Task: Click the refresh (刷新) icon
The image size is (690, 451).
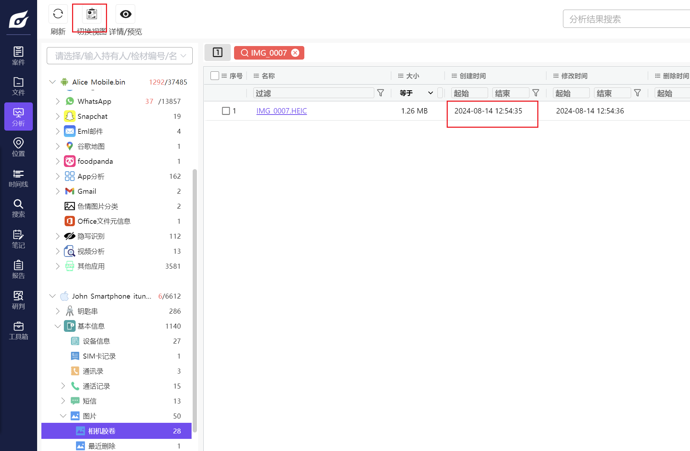Action: point(58,14)
